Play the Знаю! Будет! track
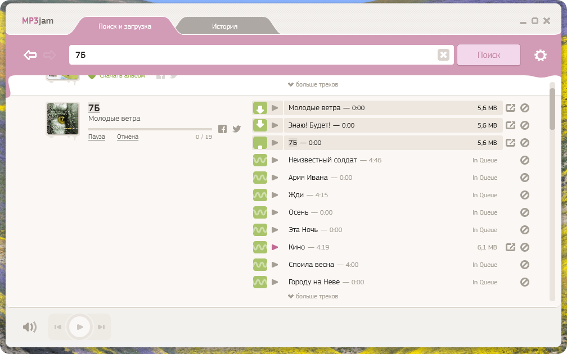This screenshot has height=354, width=567. tap(275, 125)
